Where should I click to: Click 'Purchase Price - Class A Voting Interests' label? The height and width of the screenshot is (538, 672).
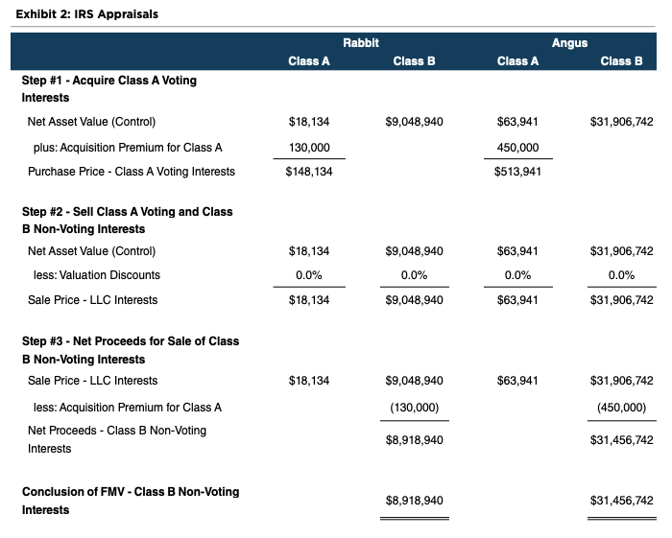[x=132, y=173]
